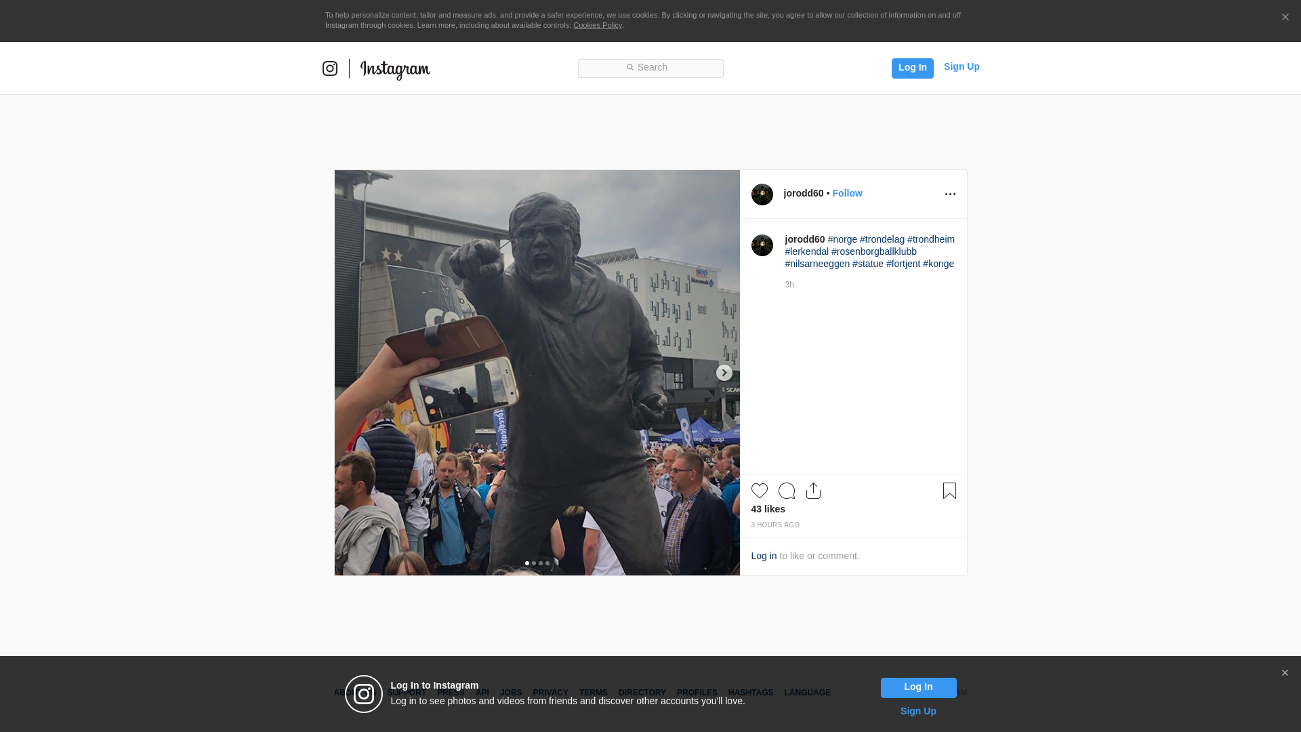Dismiss the cookie notice with the X

1285,17
